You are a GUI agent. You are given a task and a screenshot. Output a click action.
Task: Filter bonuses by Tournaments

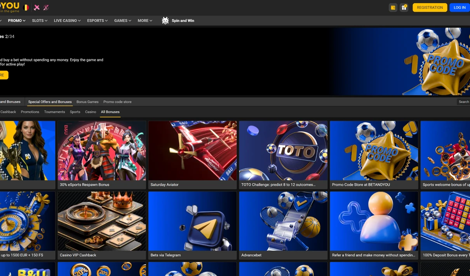[54, 112]
